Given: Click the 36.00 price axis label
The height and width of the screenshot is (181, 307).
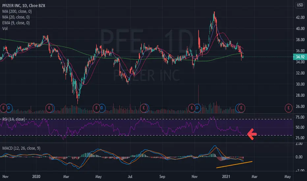Looking at the screenshot, I should [x=300, y=51].
